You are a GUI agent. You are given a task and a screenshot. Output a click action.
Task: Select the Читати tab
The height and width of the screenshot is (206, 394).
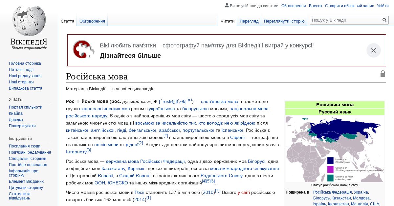point(228,21)
